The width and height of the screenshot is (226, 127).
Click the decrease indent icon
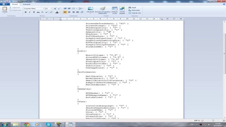[x=65, y=8]
